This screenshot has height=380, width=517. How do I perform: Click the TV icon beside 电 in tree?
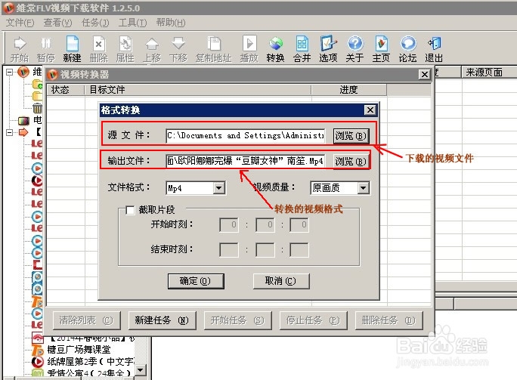(23, 120)
